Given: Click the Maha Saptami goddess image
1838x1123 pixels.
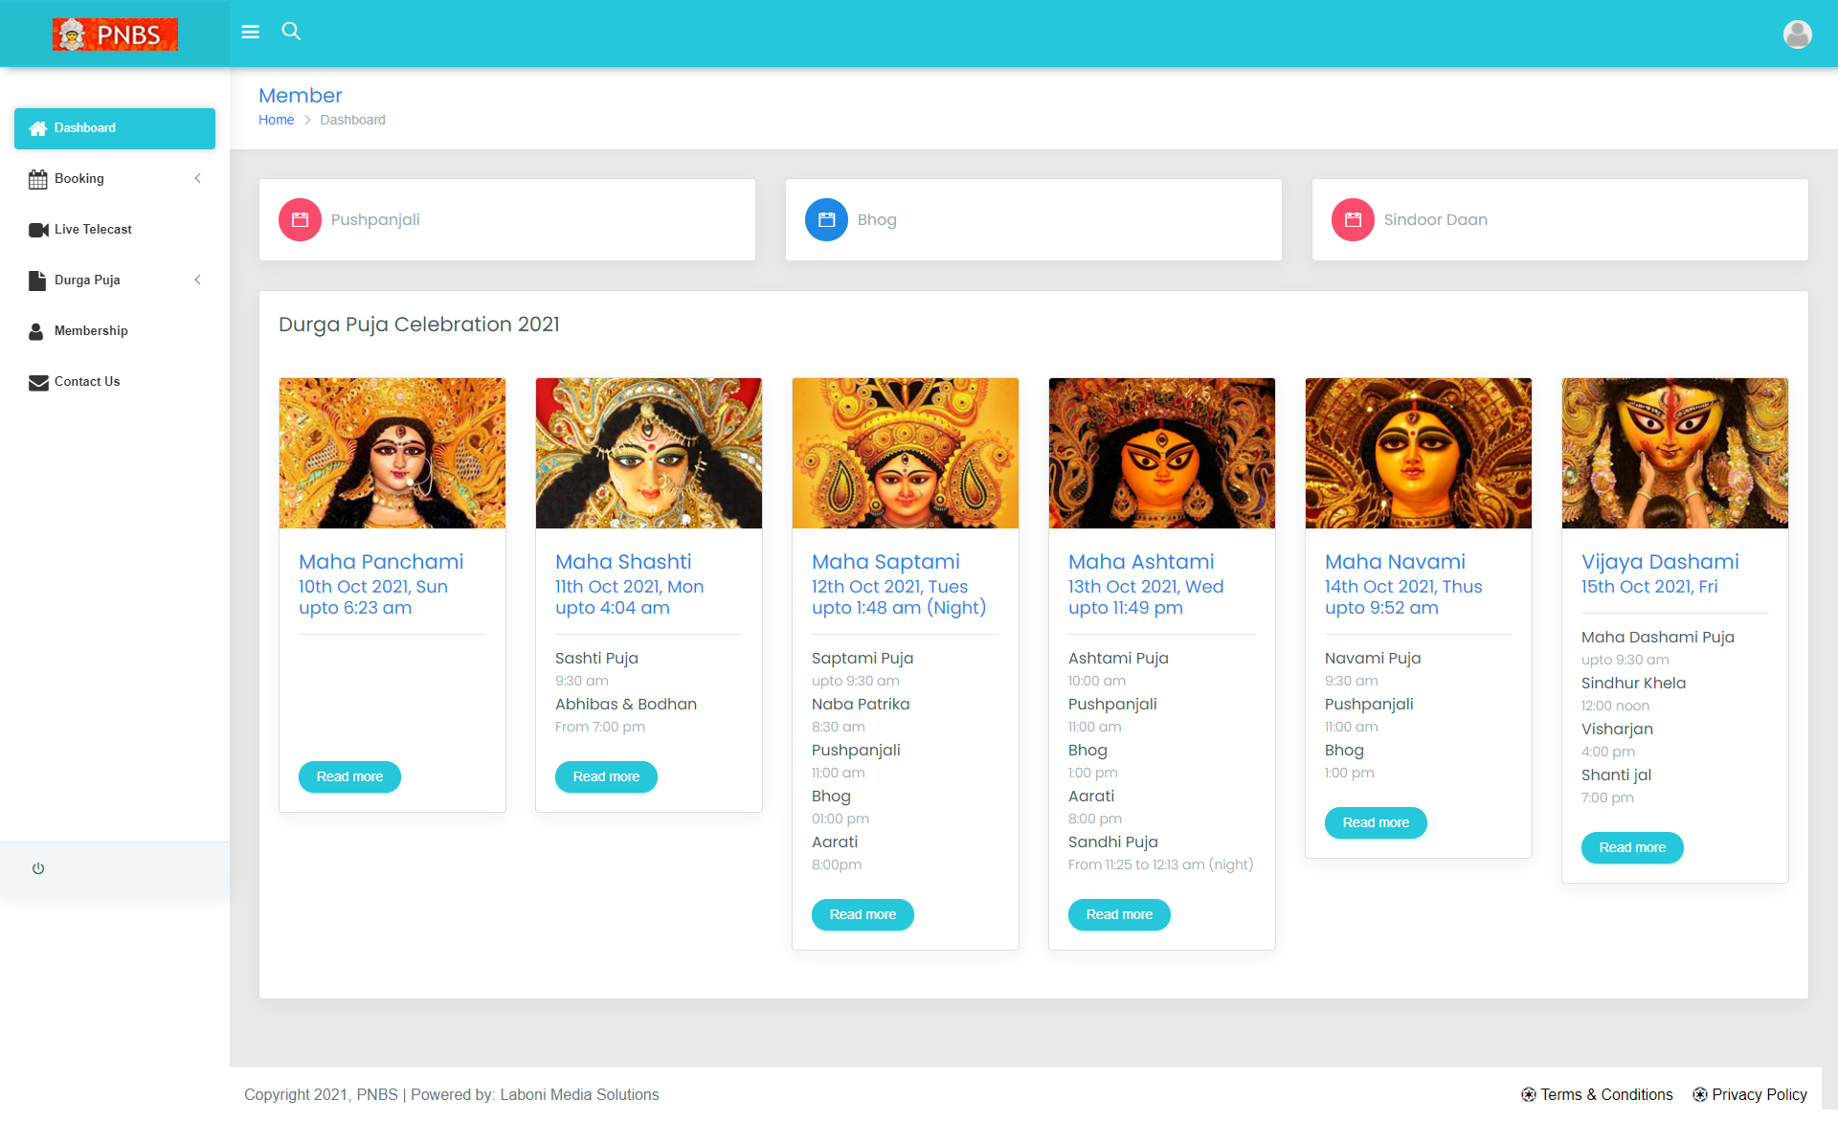Looking at the screenshot, I should pos(906,453).
